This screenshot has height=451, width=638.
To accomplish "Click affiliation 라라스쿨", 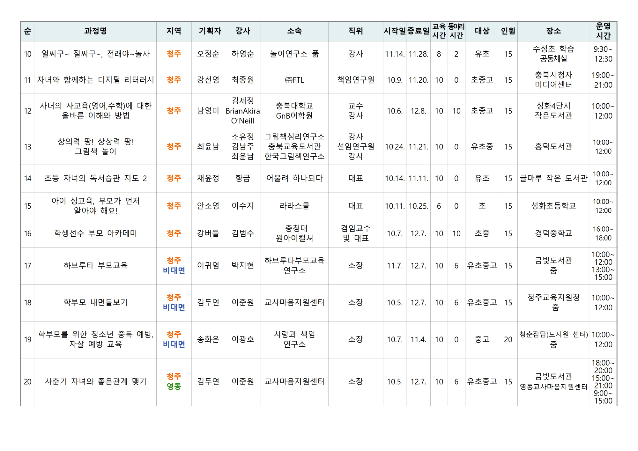I will pos(294,206).
